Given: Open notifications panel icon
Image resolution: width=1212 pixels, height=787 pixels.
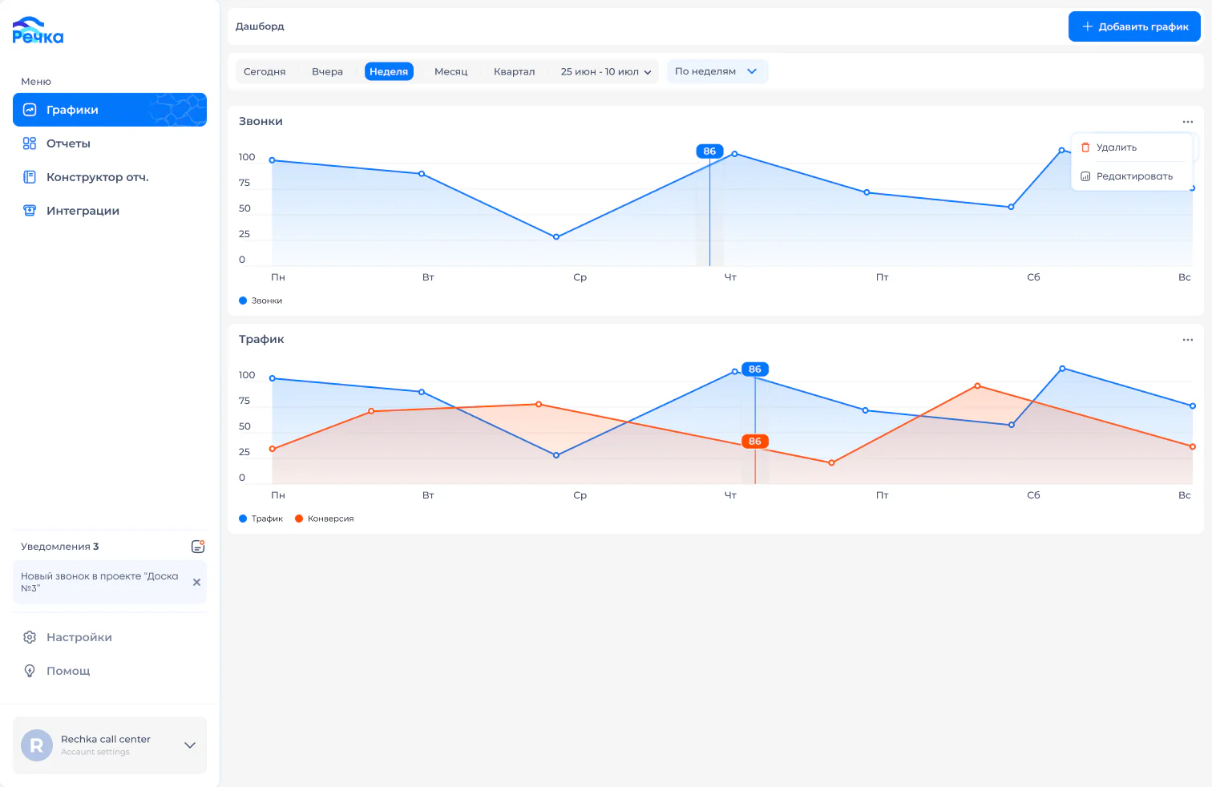Looking at the screenshot, I should click(198, 547).
